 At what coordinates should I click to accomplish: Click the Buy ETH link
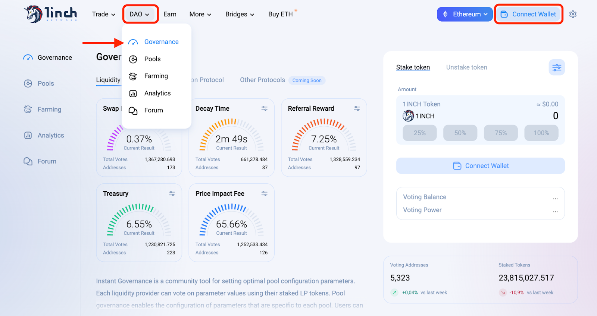[281, 14]
